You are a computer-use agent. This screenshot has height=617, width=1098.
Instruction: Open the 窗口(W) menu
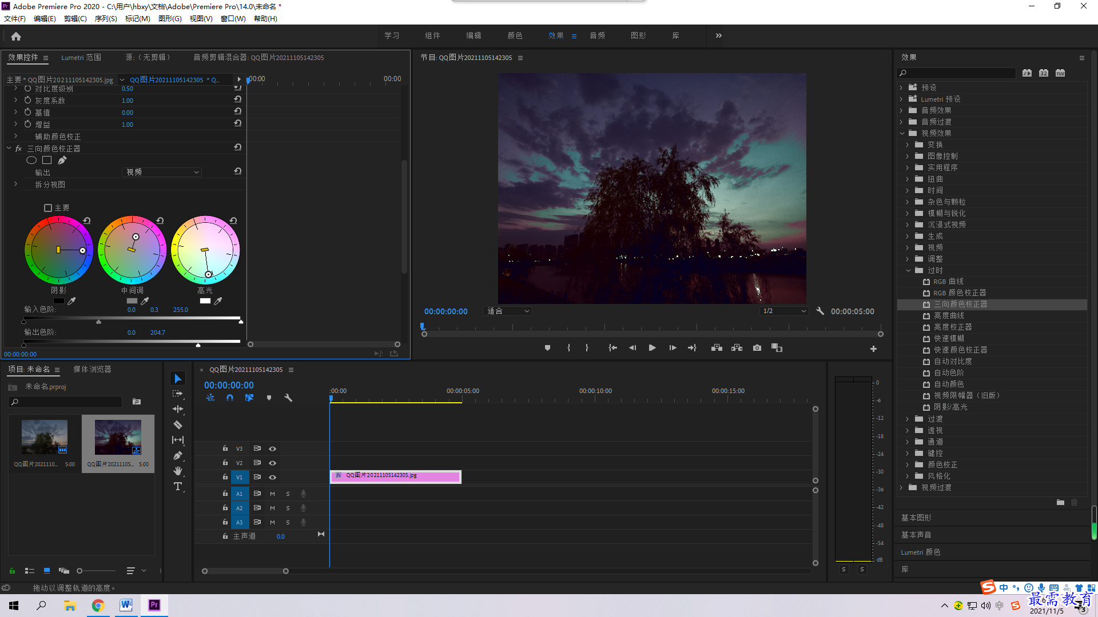click(x=233, y=18)
